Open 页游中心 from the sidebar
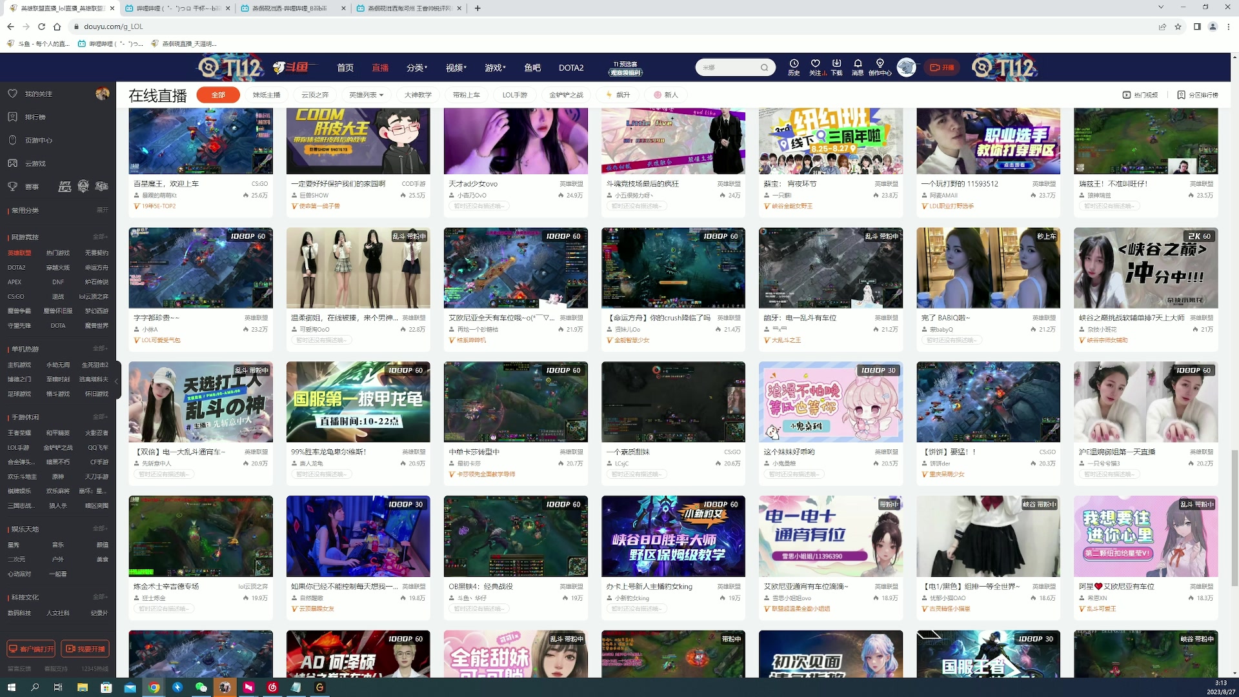Viewport: 1239px width, 697px height. pos(12,140)
